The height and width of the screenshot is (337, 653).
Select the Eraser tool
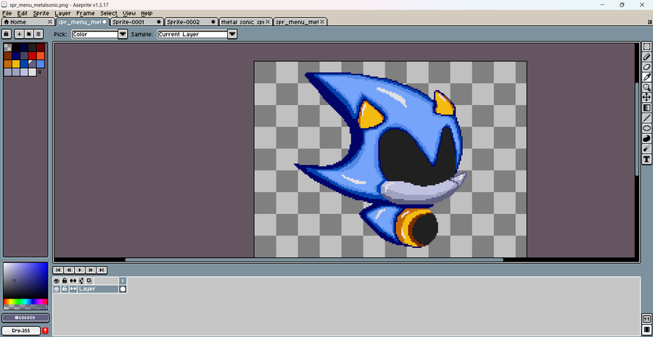pyautogui.click(x=646, y=67)
